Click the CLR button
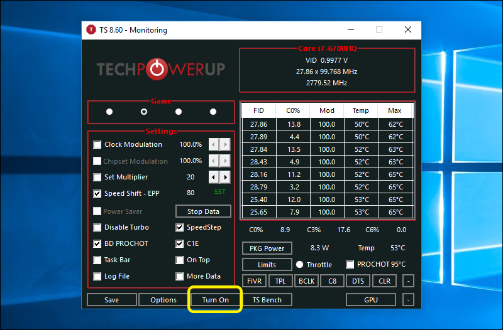Viewport: 503px width, 330px height. tap(384, 281)
